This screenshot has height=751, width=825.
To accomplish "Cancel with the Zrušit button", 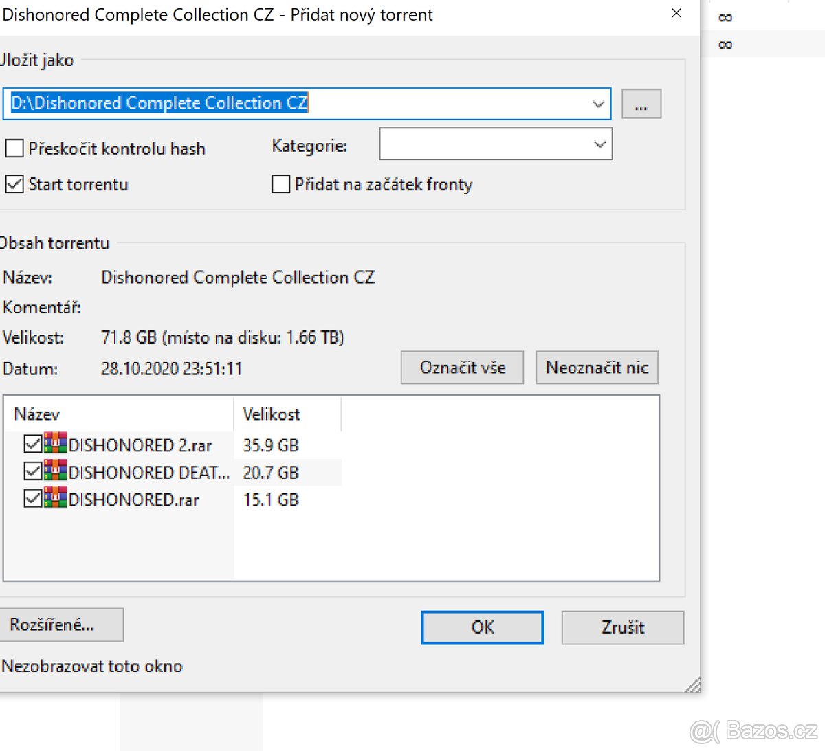I will click(x=623, y=627).
